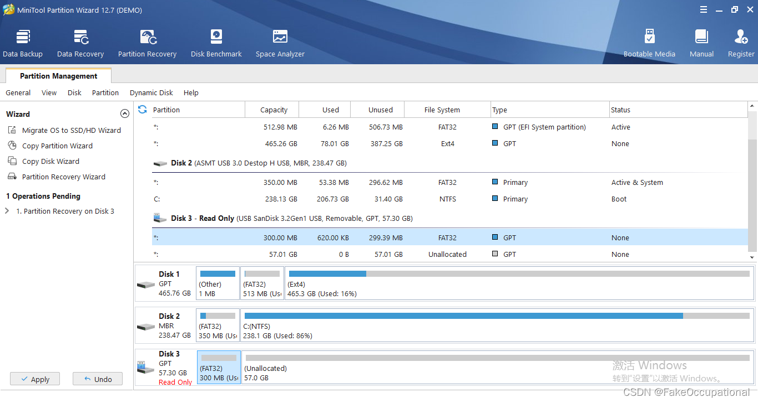The height and width of the screenshot is (403, 758).
Task: Sort by the Status column header
Action: [x=678, y=110]
